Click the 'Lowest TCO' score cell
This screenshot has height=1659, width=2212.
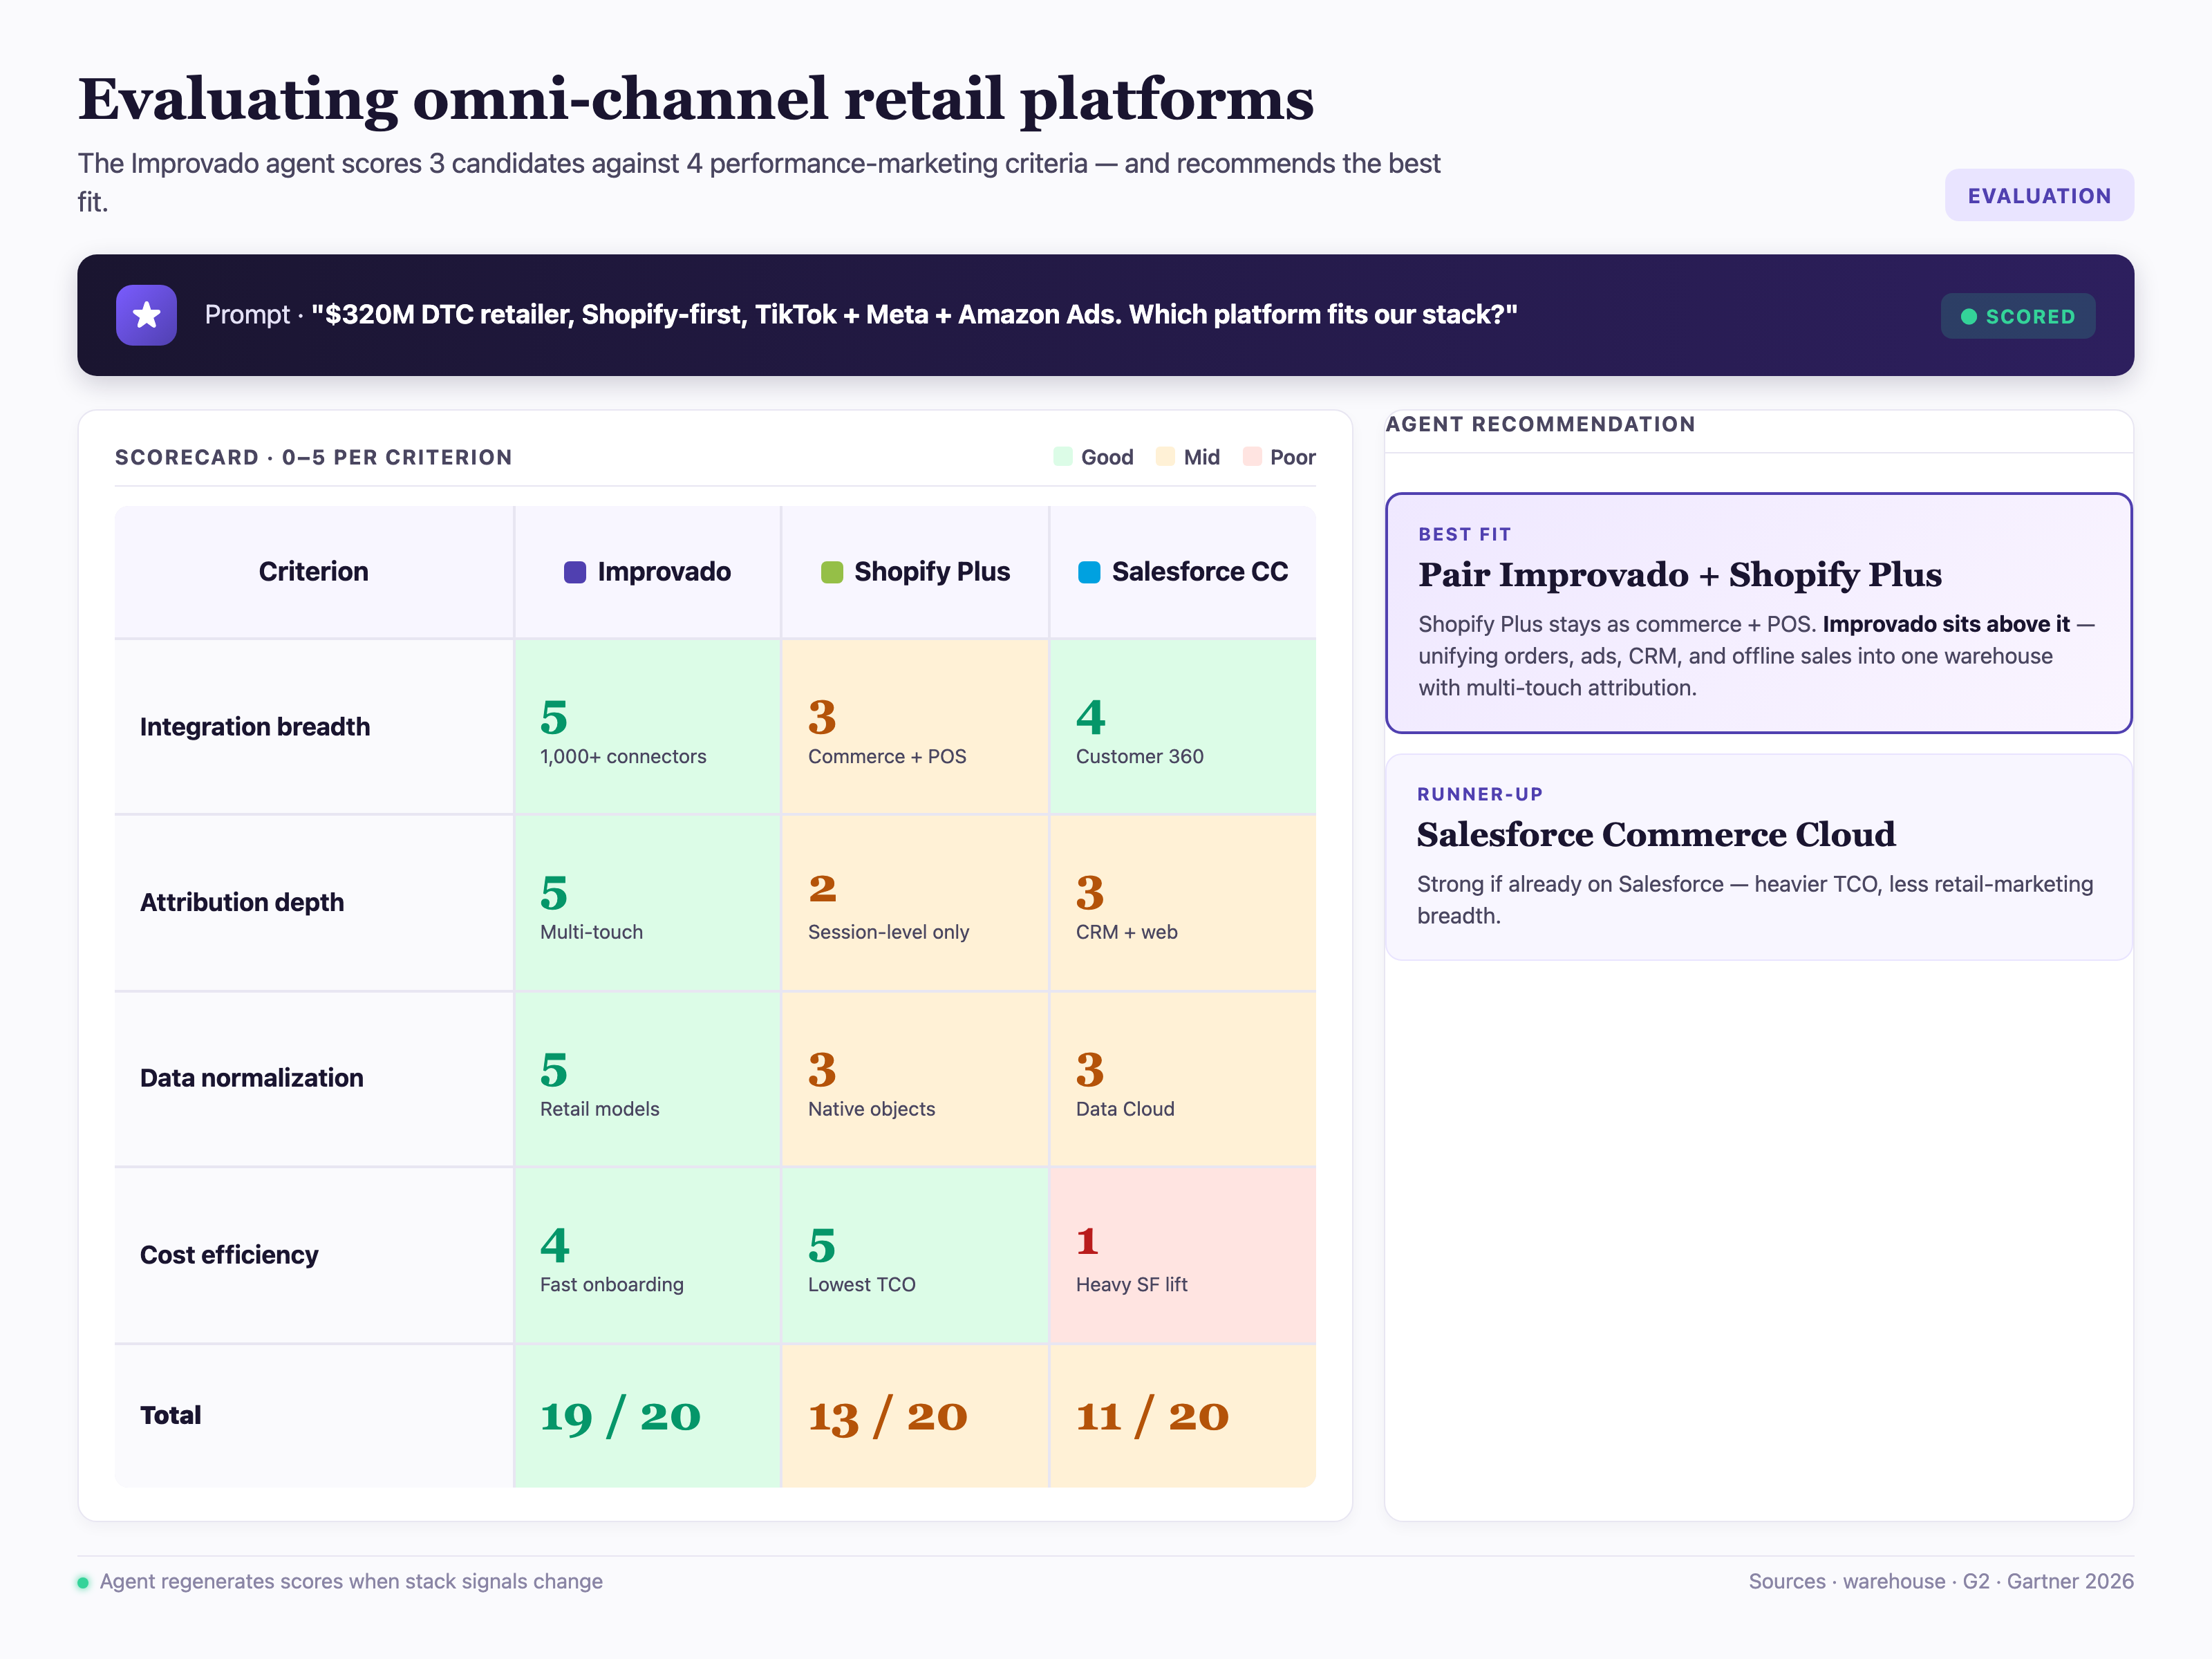tap(915, 1255)
